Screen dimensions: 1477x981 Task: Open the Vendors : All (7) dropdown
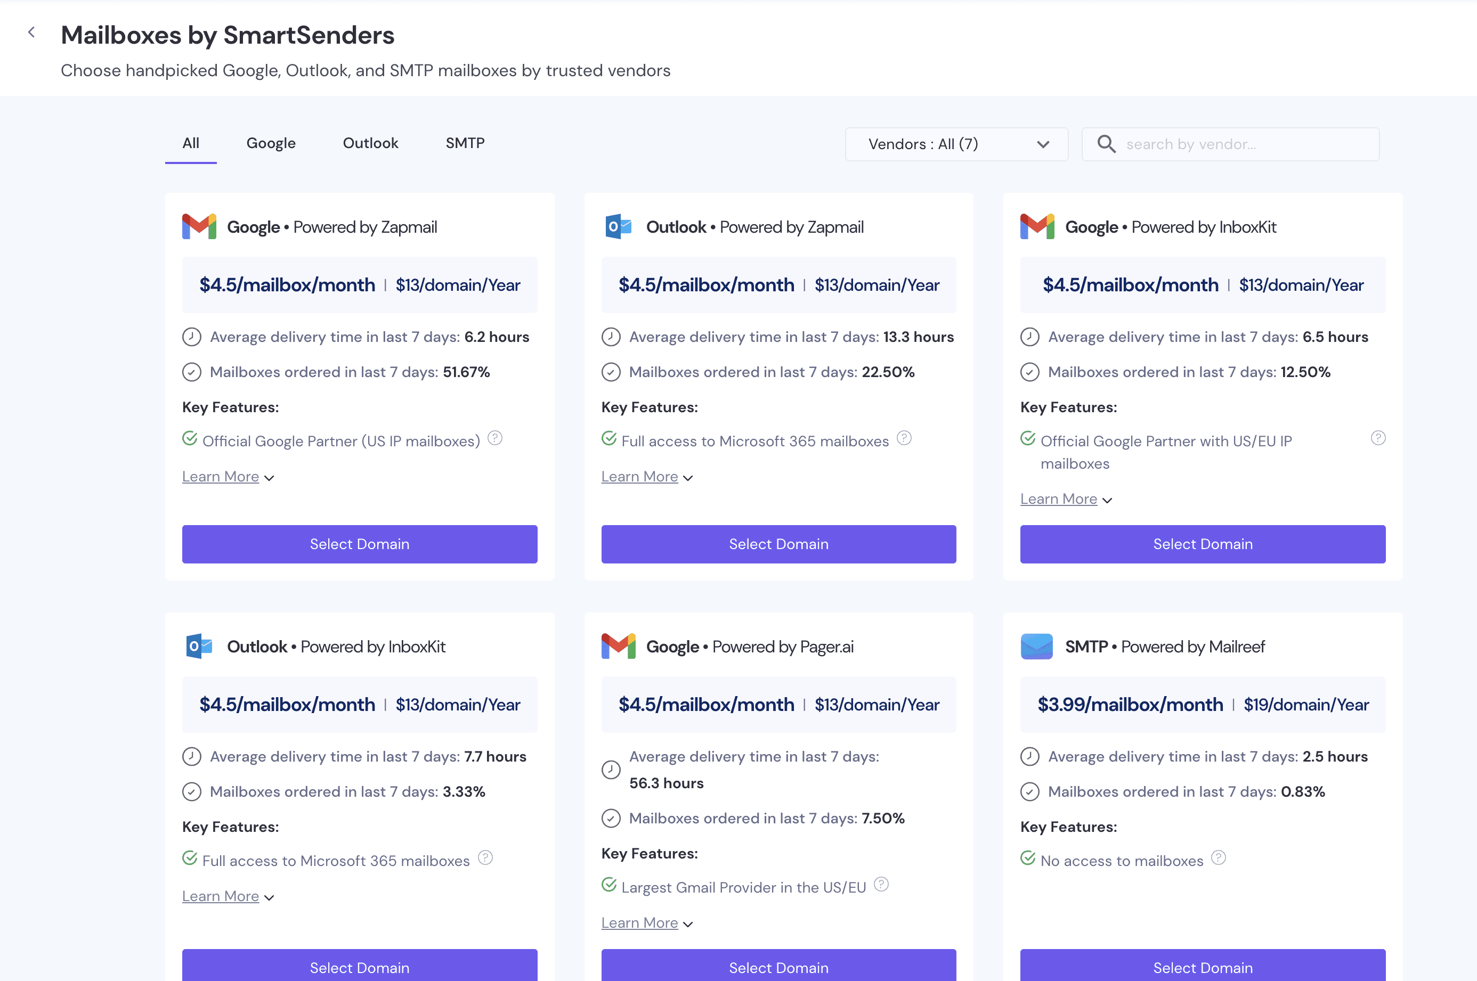pyautogui.click(x=956, y=144)
